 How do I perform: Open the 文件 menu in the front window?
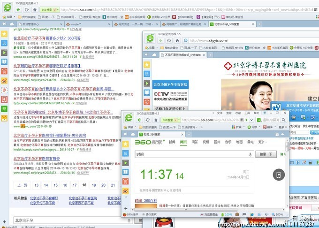pyautogui.click(x=220, y=113)
